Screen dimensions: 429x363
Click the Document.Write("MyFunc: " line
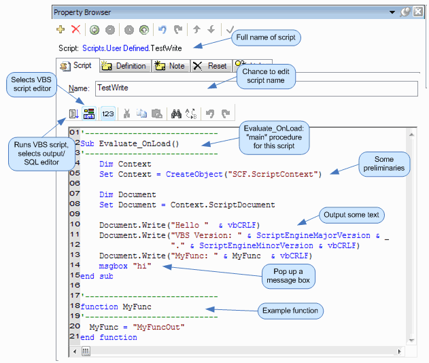click(205, 256)
